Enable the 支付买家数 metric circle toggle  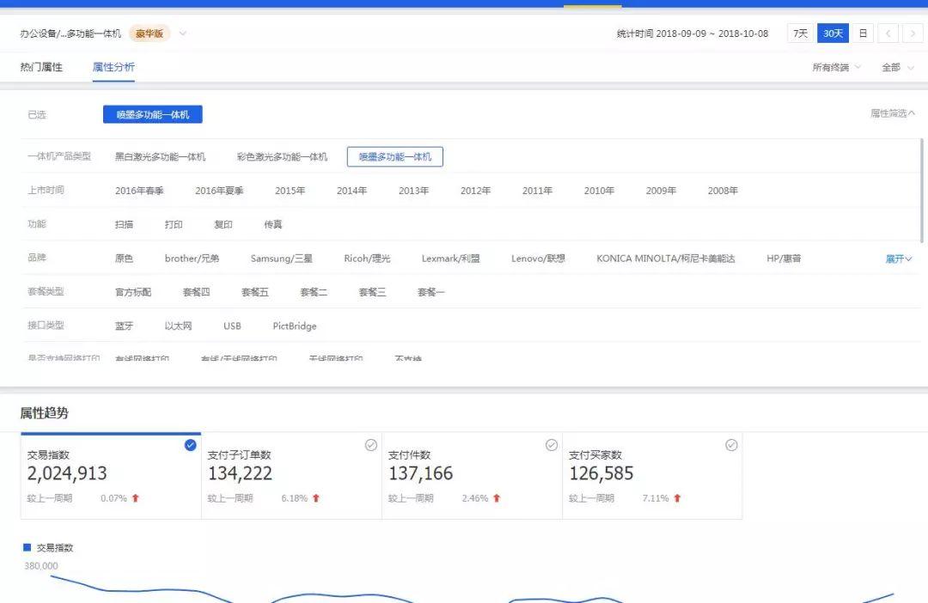click(x=731, y=445)
